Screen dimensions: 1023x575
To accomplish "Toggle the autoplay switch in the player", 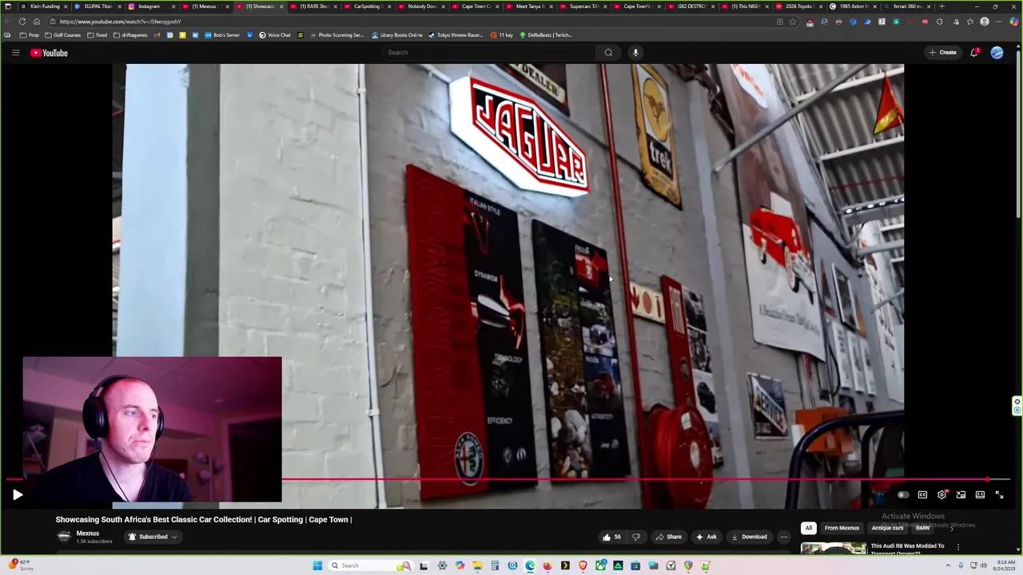I will (x=903, y=495).
